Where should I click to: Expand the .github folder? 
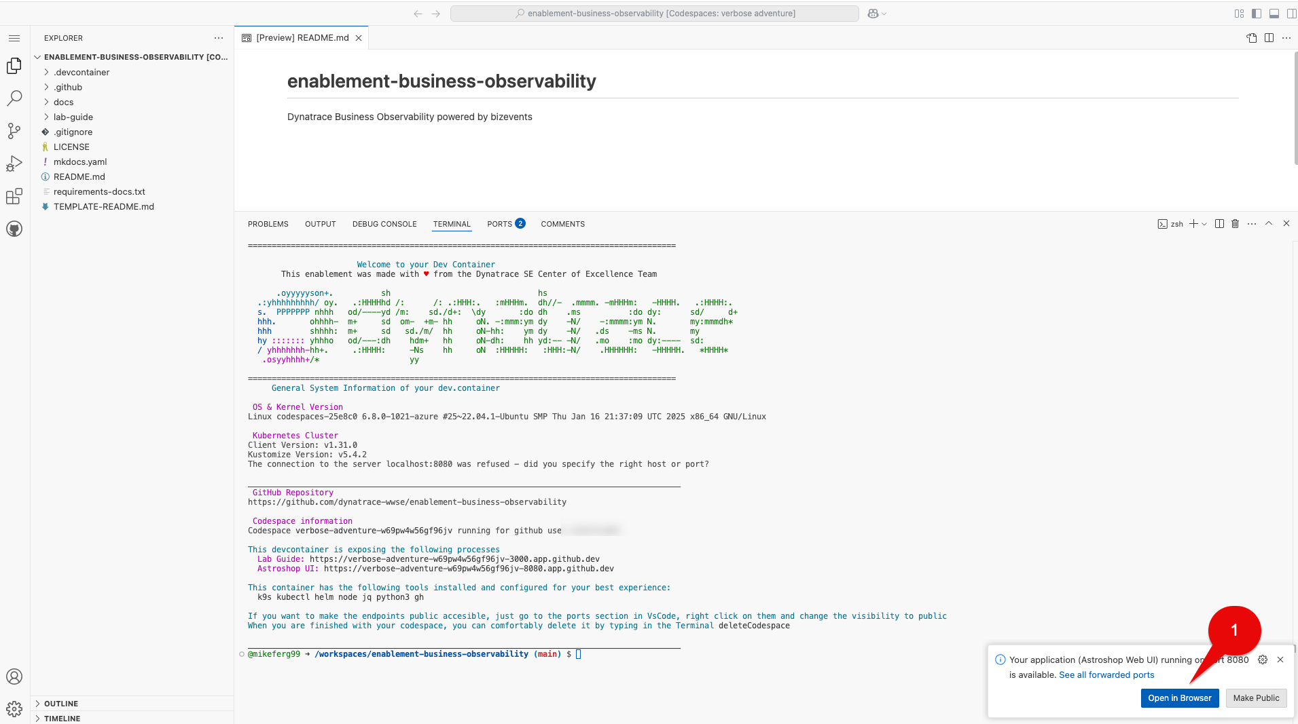[x=132, y=87]
